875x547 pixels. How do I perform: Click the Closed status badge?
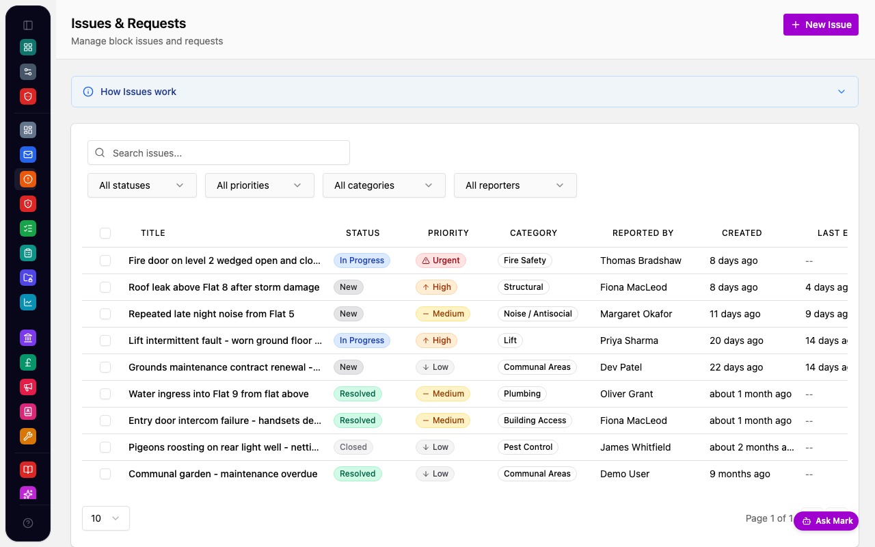pyautogui.click(x=353, y=447)
